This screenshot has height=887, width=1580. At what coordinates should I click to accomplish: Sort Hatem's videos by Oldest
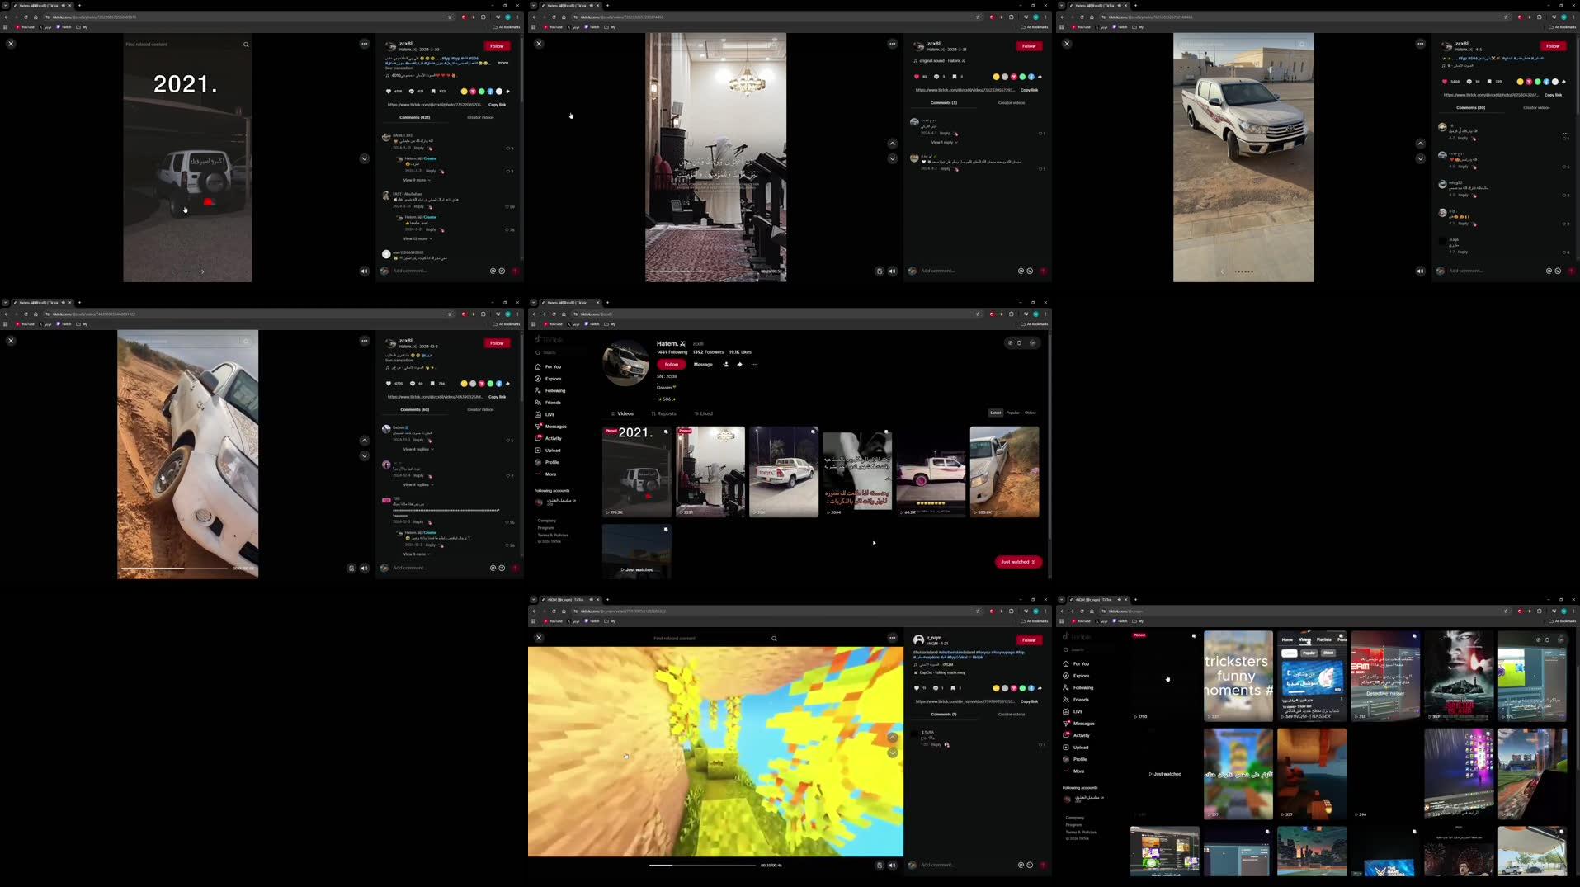pyautogui.click(x=1031, y=413)
